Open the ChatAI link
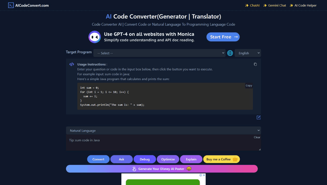This screenshot has height=185, width=327. (x=252, y=5)
